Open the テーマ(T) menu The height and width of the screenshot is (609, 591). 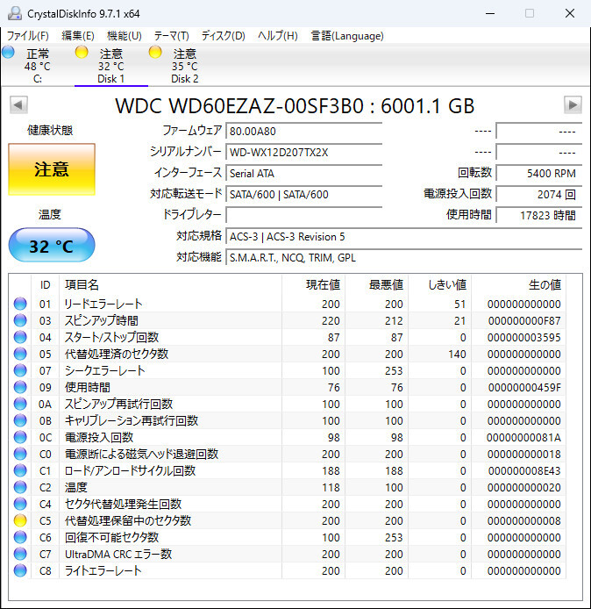(x=171, y=36)
